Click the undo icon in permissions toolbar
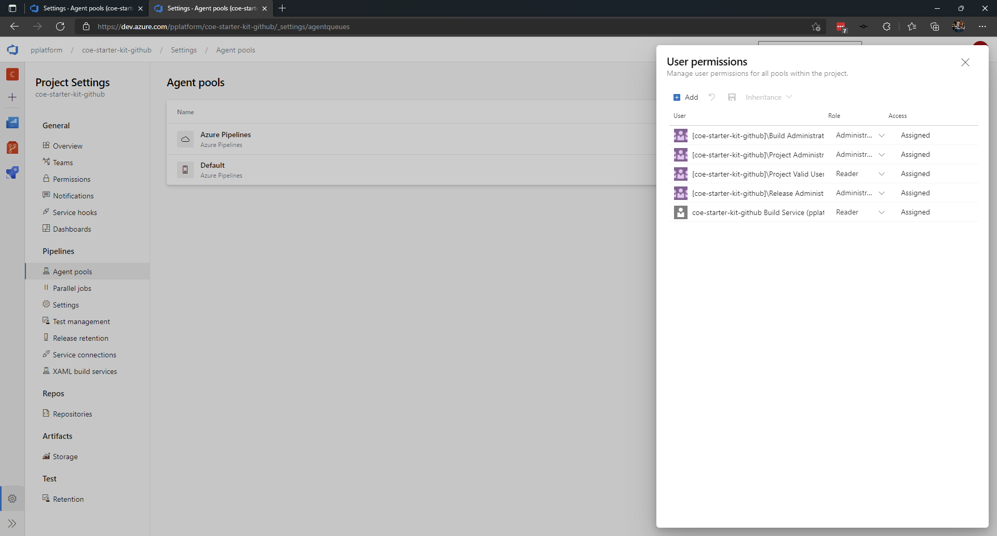Viewport: 997px width, 536px height. (x=712, y=97)
